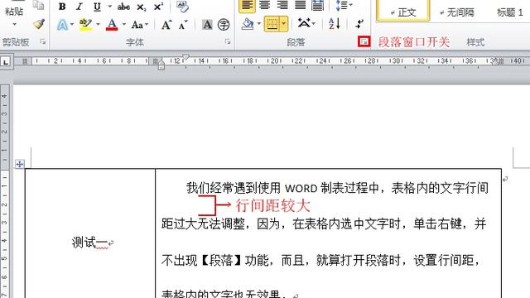Sort the selected text A-Z
The image size is (530, 298).
(335, 24)
